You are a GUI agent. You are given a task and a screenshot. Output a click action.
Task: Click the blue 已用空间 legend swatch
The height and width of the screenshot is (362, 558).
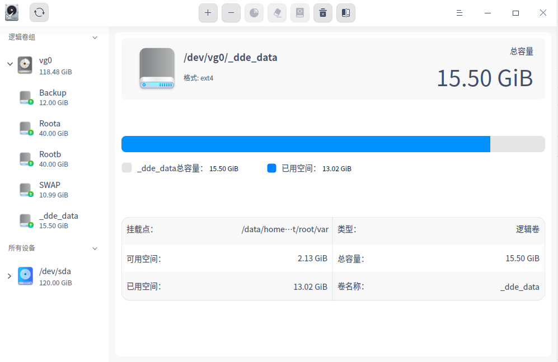point(271,168)
